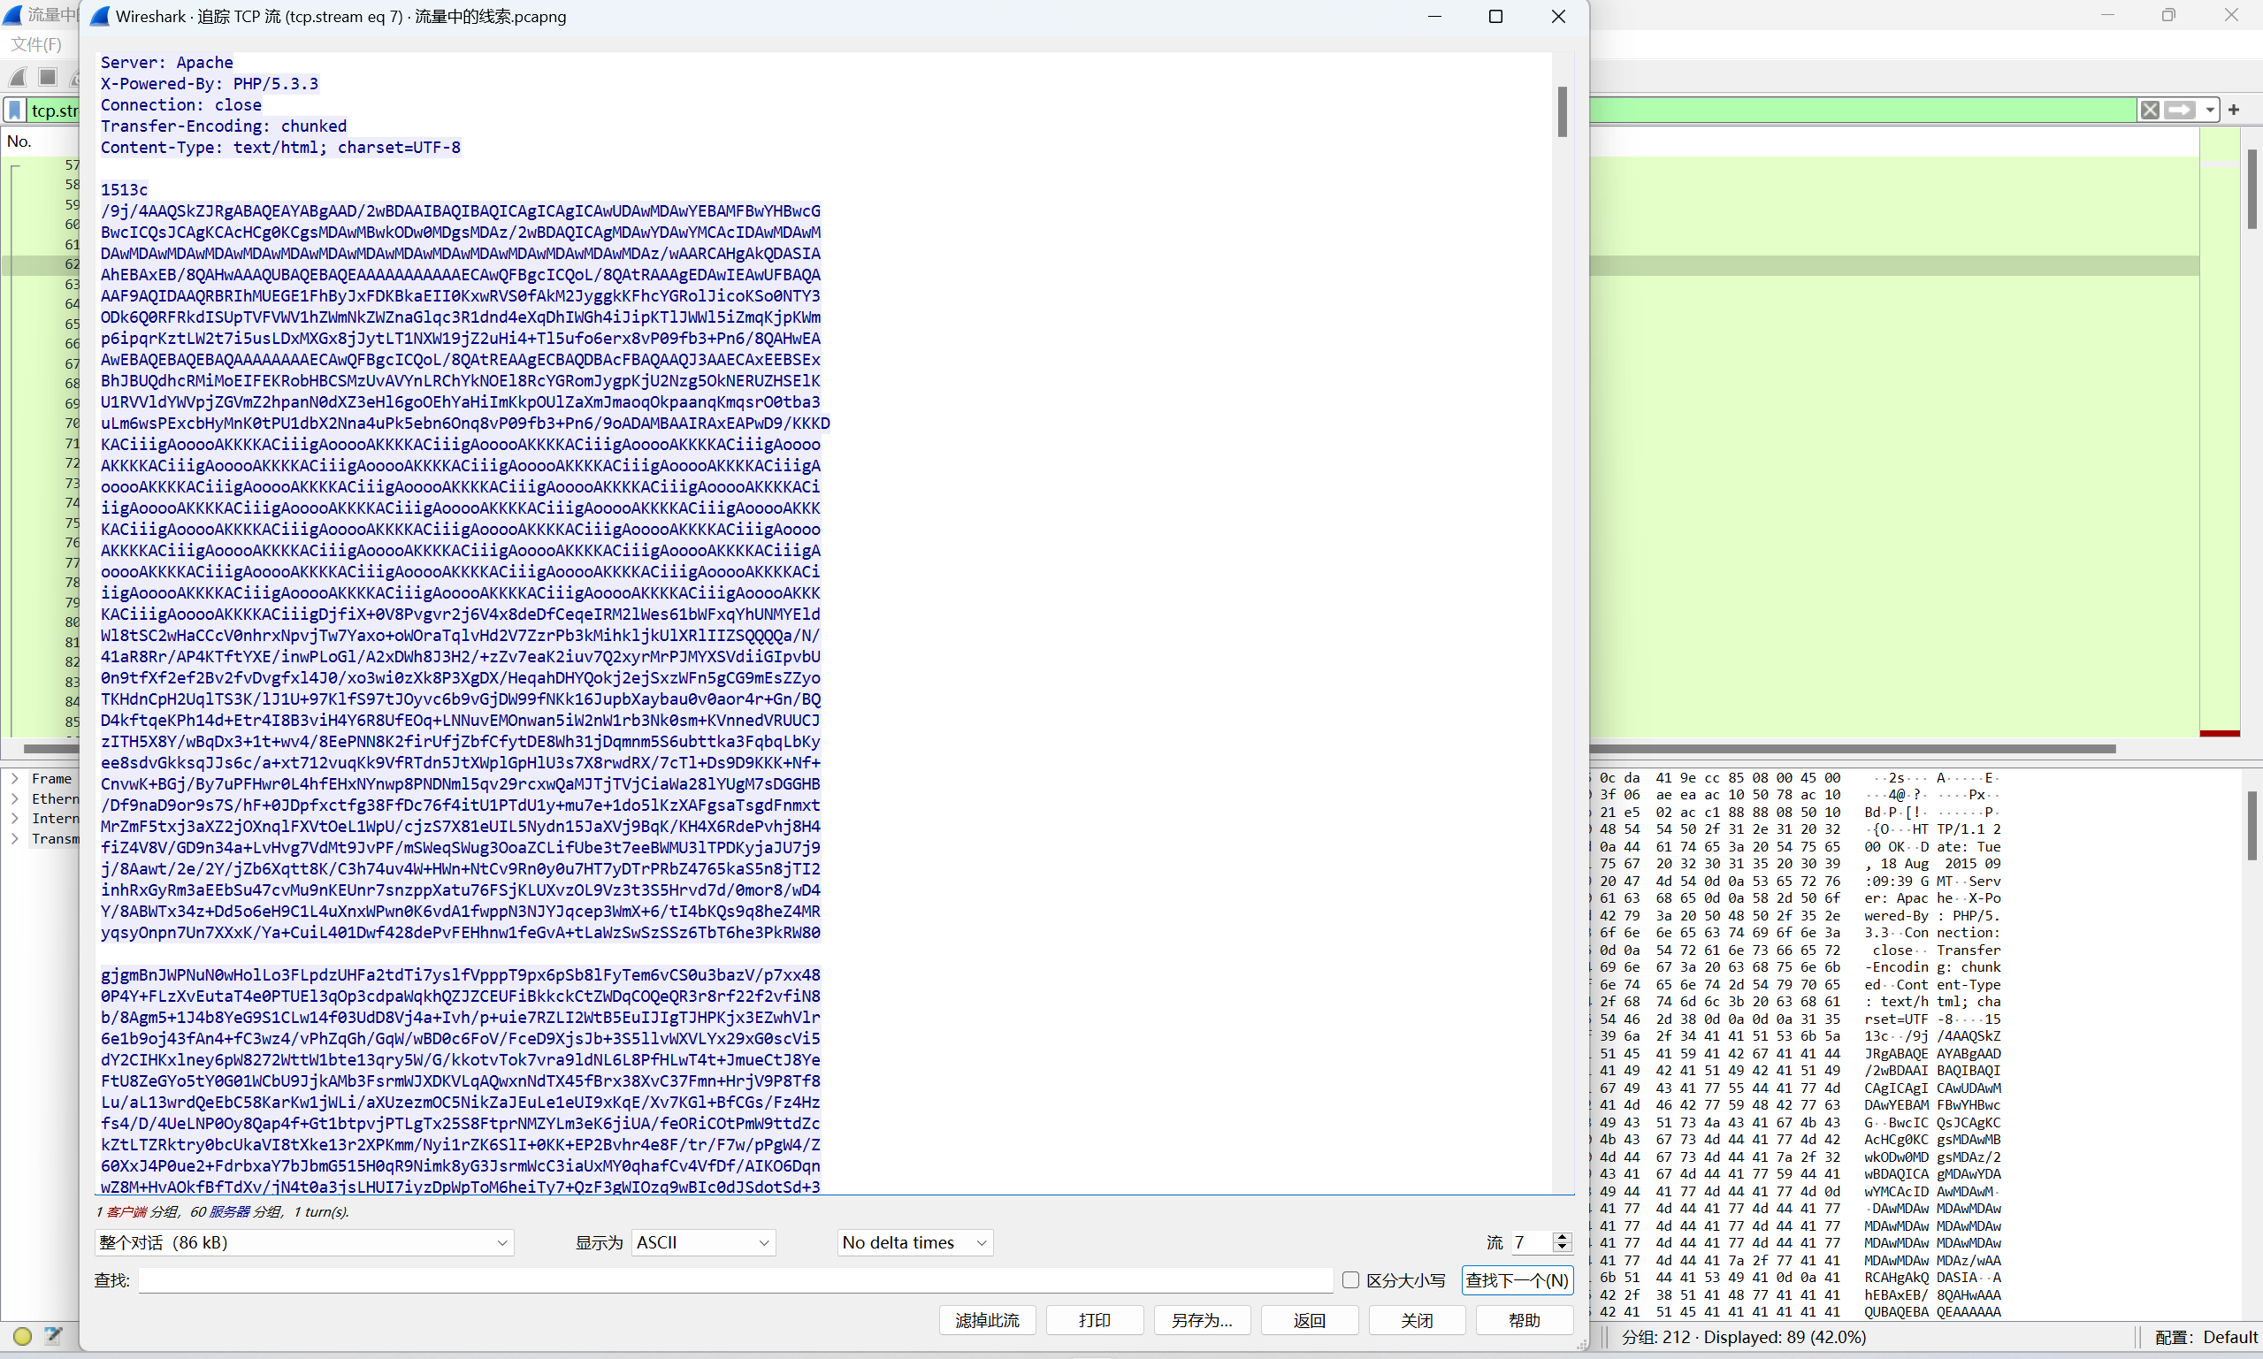Viewport: 2263px width, 1359px height.
Task: Click the 返回 back button
Action: coord(1310,1321)
